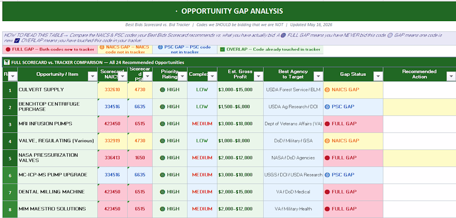Open the Scorecard NAICS filter dropdown
This screenshot has height=218, width=456.
(x=122, y=76)
